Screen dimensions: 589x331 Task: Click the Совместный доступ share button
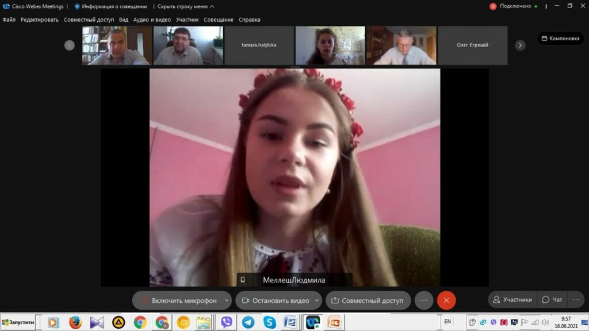point(368,301)
